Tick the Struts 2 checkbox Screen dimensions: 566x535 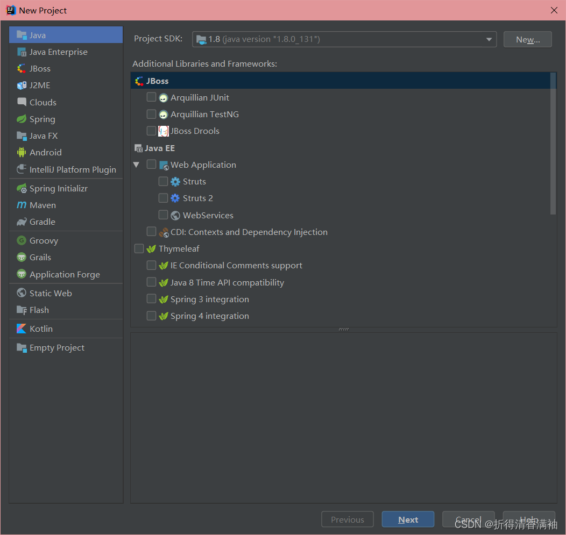[x=163, y=198]
